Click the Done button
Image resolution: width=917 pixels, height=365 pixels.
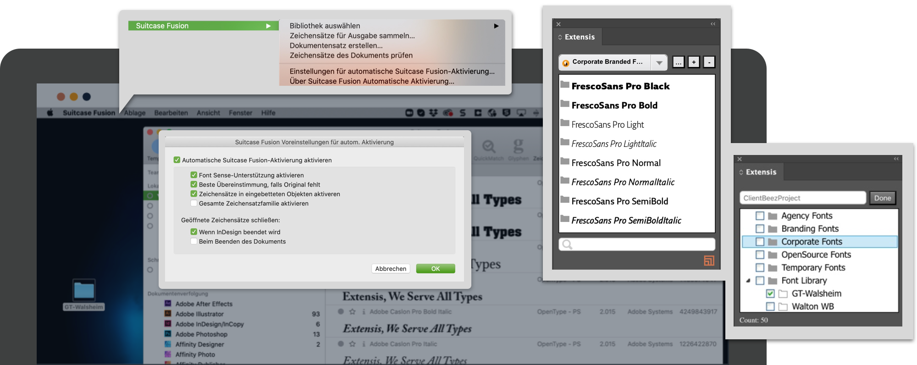point(883,198)
